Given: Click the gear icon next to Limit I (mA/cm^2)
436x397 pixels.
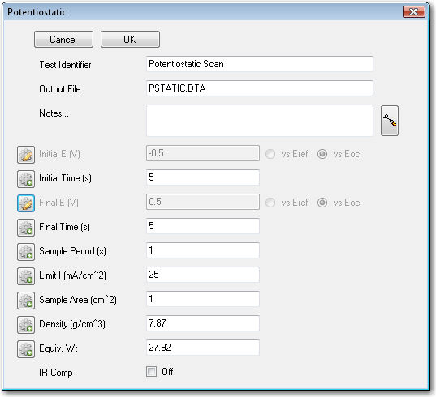Looking at the screenshot, I should point(26,276).
